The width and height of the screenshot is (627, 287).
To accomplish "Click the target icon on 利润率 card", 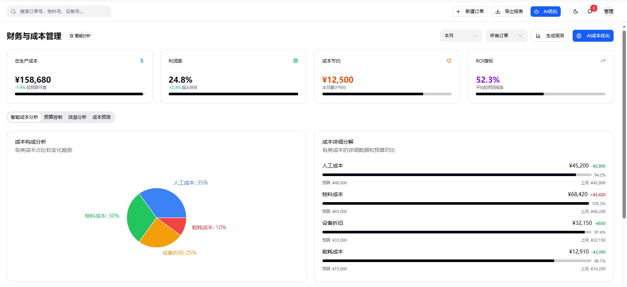I will [x=296, y=61].
